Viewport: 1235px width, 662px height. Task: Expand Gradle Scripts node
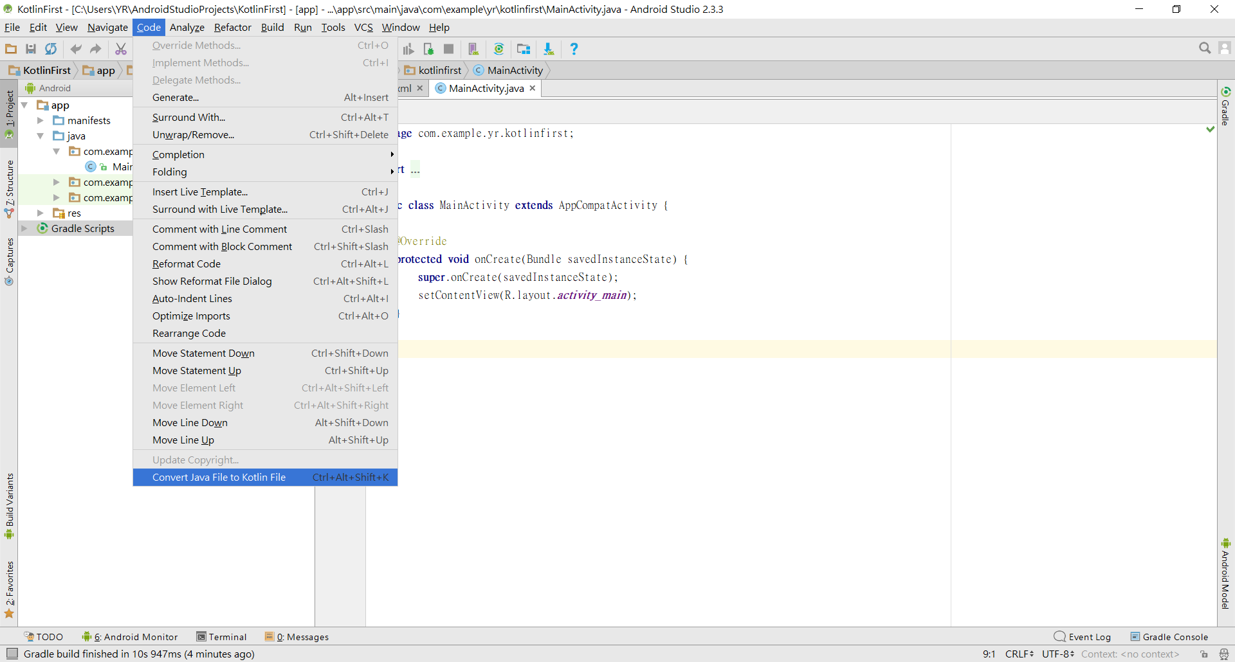click(24, 228)
